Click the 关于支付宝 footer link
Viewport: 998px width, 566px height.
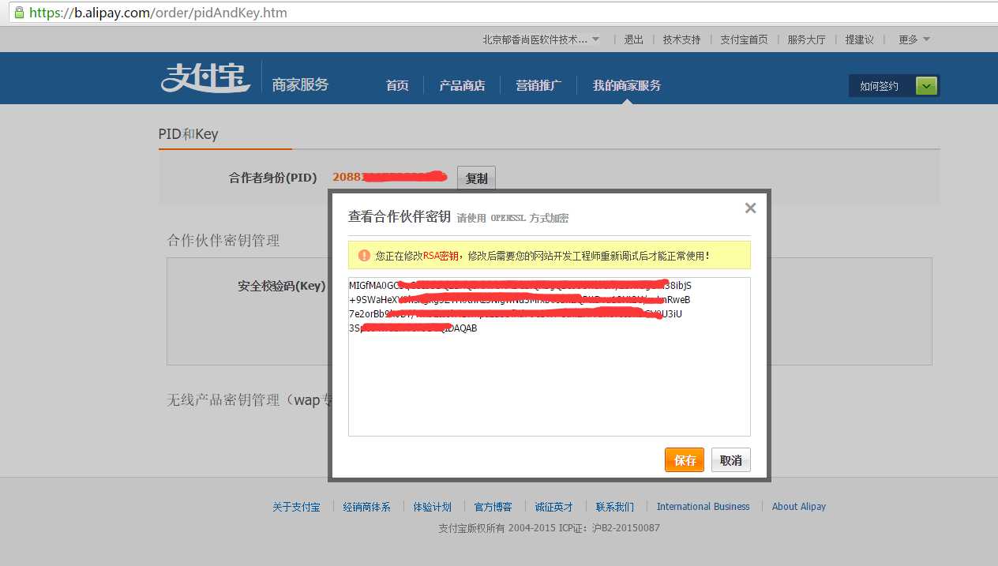click(x=297, y=506)
